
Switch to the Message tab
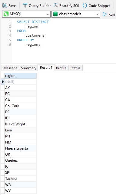pyautogui.click(x=10, y=68)
